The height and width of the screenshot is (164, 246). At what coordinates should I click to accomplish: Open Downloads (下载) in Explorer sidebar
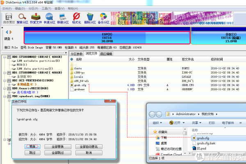(x=162, y=138)
